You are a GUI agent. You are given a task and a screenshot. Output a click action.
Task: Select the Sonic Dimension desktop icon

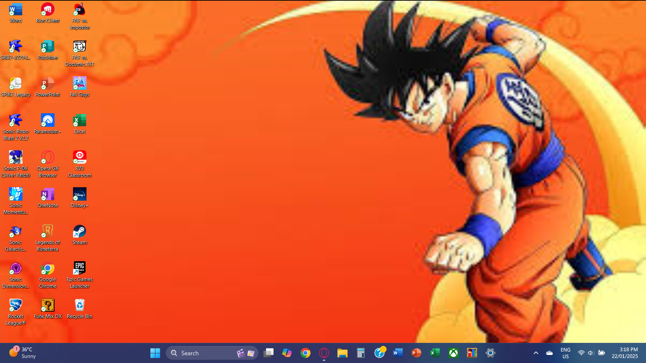click(15, 276)
